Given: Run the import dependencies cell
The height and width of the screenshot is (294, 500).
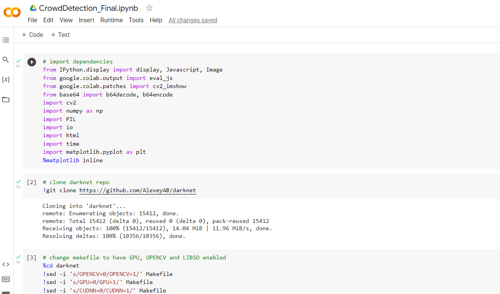Looking at the screenshot, I should (x=32, y=62).
